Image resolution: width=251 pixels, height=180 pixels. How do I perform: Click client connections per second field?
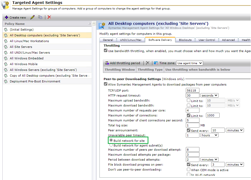click(193, 120)
